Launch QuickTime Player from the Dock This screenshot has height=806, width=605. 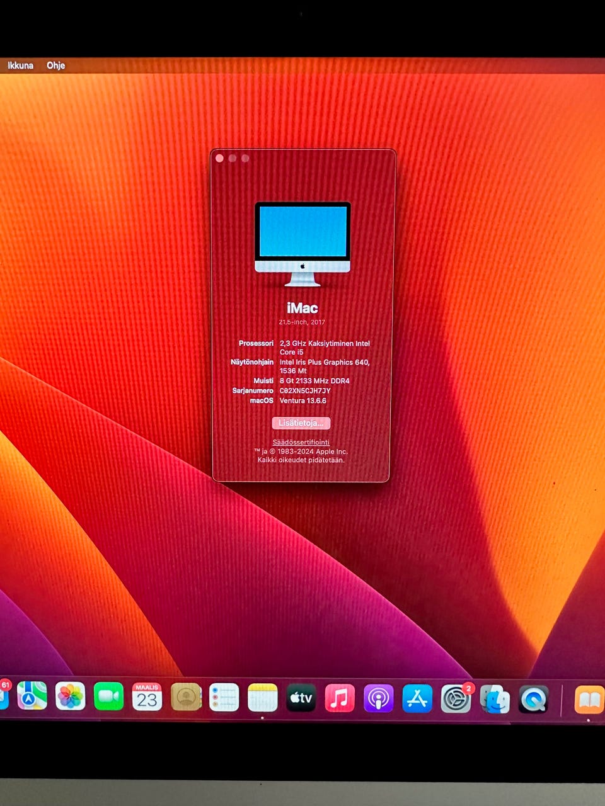(533, 699)
